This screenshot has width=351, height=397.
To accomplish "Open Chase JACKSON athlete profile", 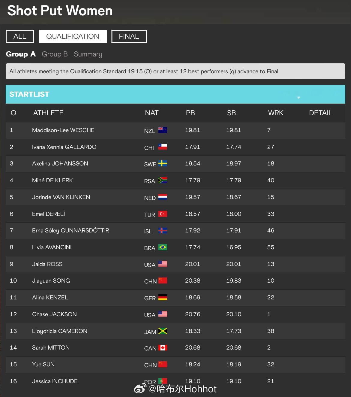I will click(x=54, y=314).
